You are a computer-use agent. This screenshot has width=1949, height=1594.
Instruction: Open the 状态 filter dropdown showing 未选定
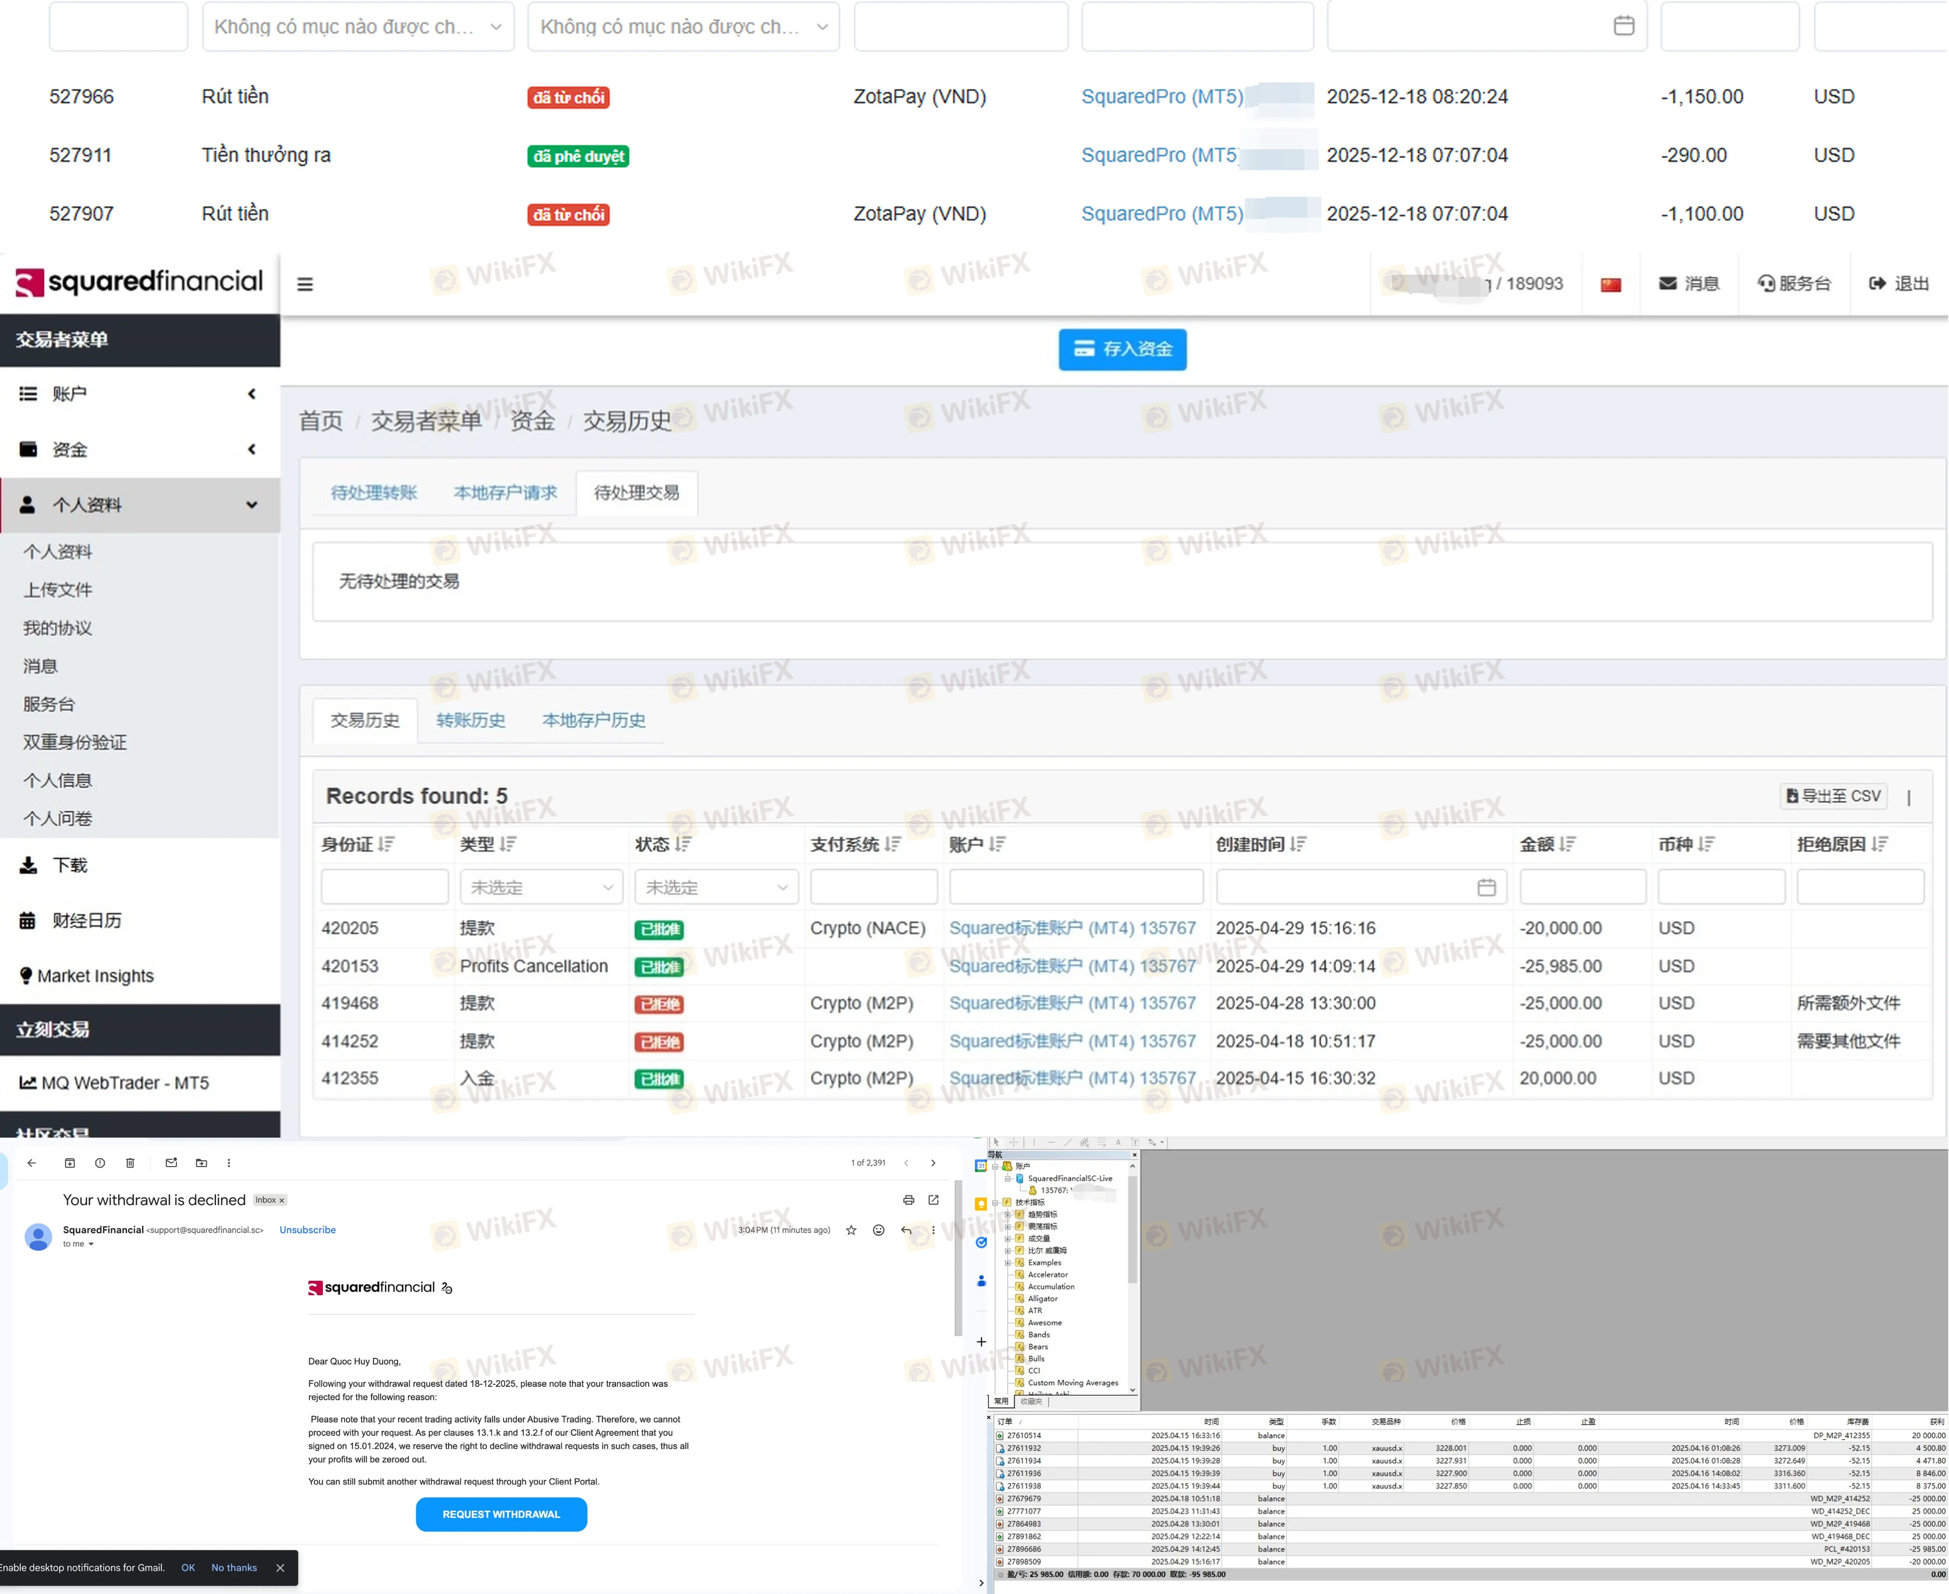tap(716, 887)
